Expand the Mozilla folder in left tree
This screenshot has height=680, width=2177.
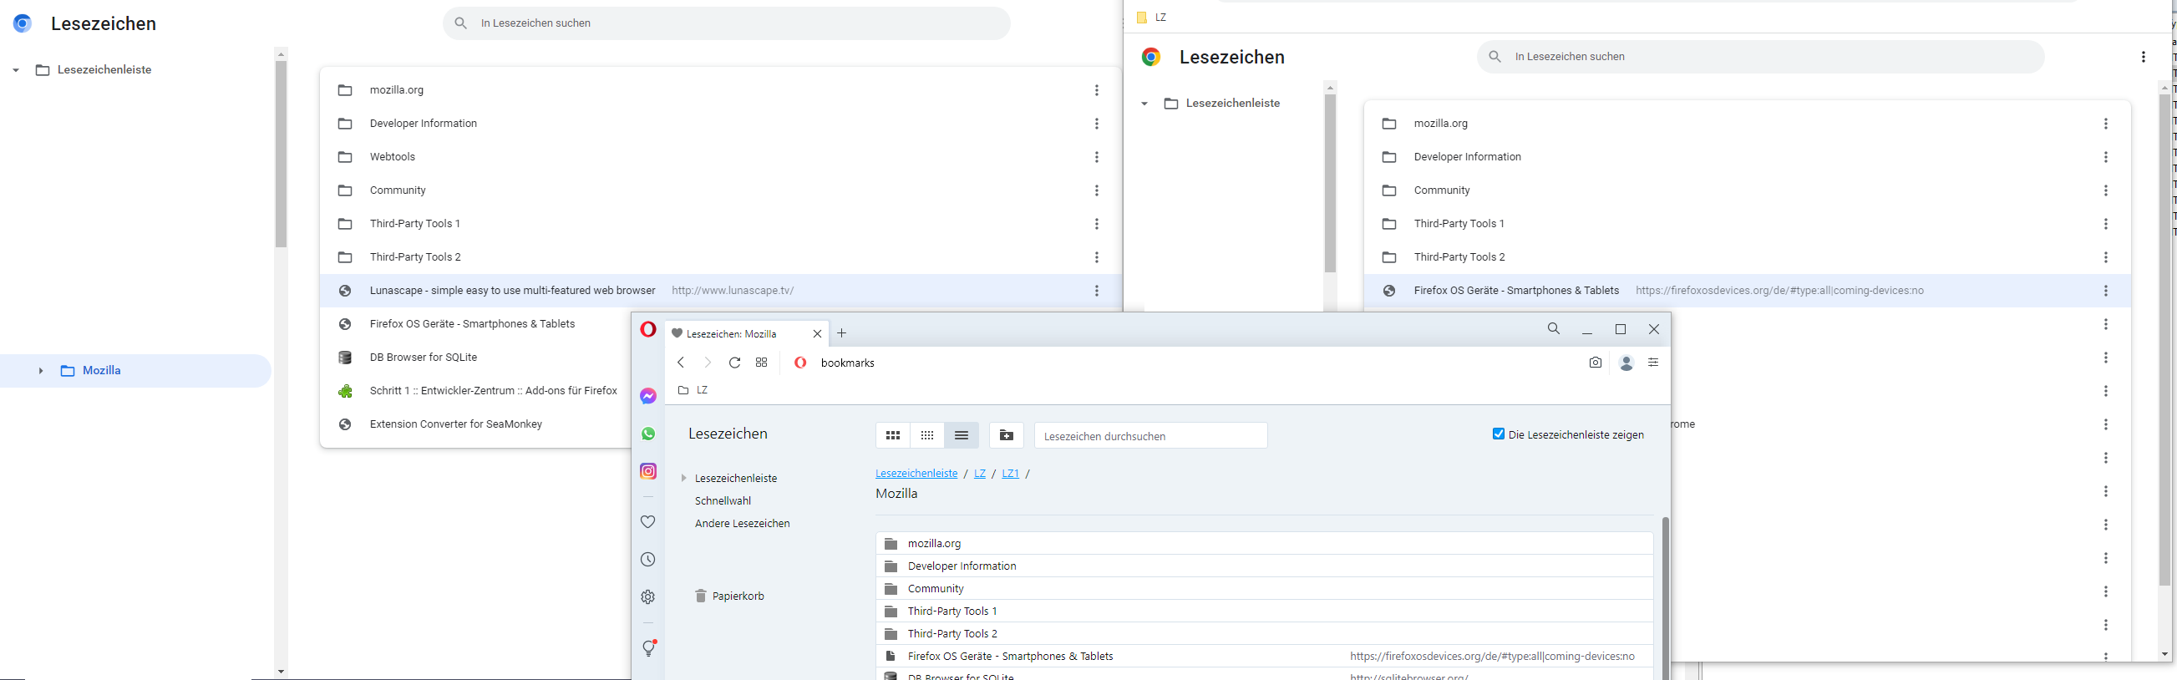coord(41,371)
